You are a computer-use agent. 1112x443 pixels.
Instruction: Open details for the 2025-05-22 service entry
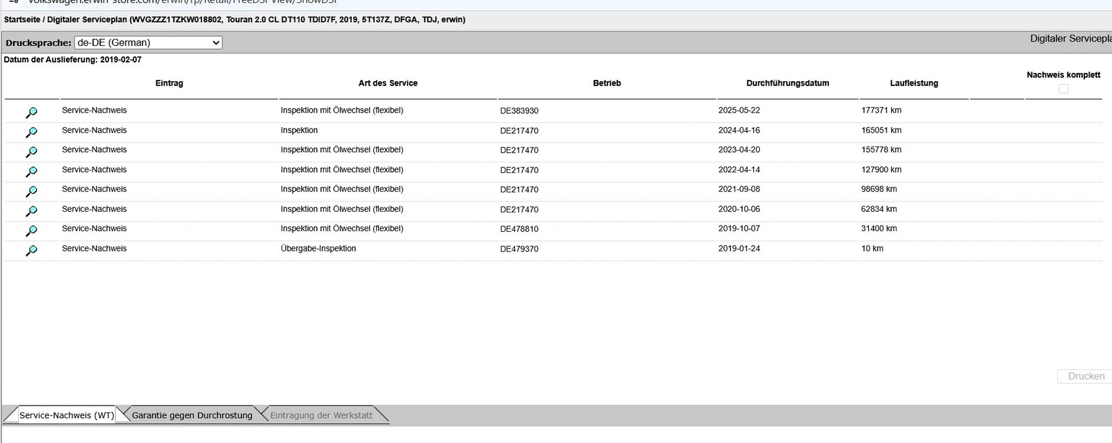point(31,112)
